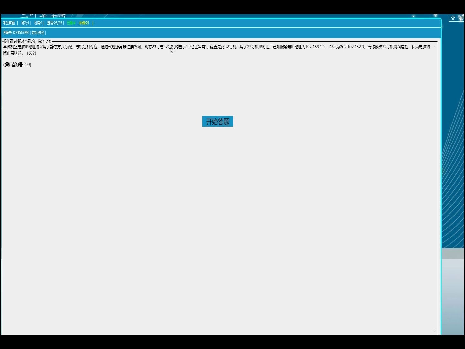Click the DNS 202.102.152.3 text

click(346, 47)
